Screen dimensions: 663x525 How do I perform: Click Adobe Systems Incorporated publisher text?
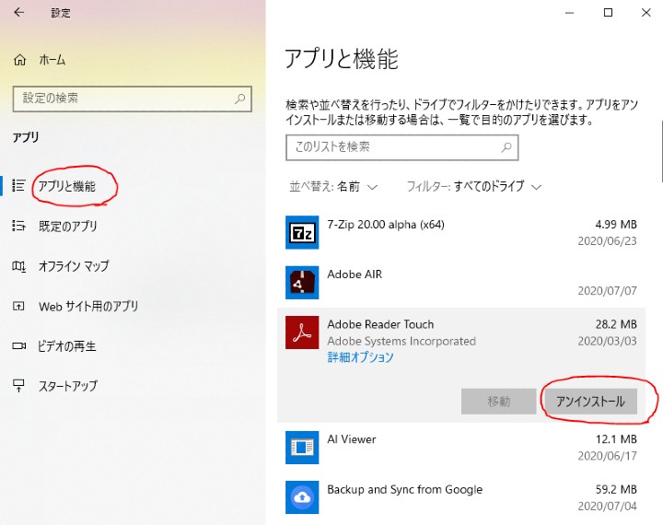coord(401,341)
